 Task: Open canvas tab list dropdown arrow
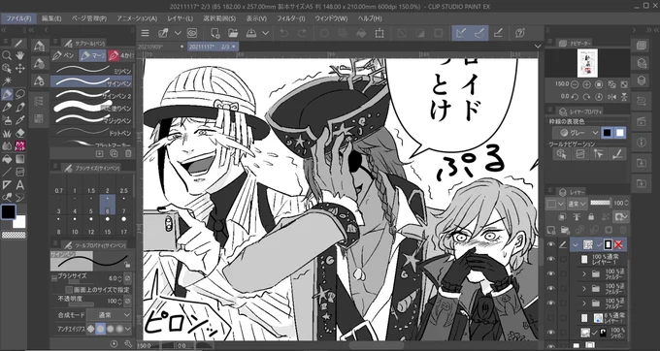538,47
